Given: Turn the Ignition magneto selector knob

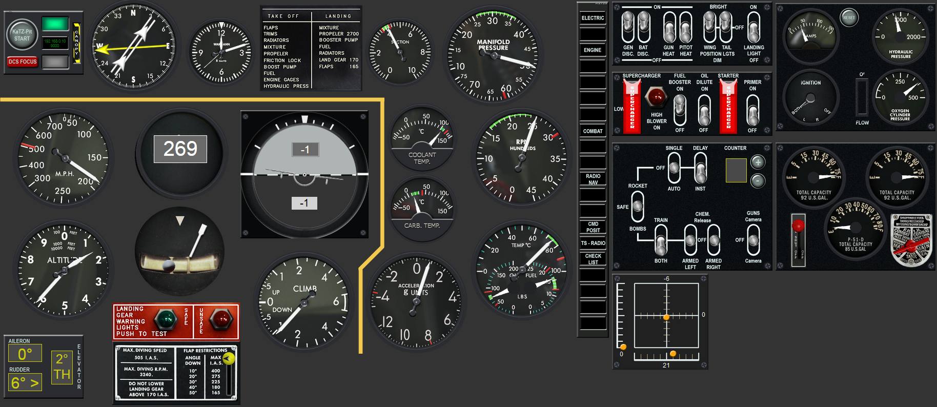Looking at the screenshot, I should 810,98.
